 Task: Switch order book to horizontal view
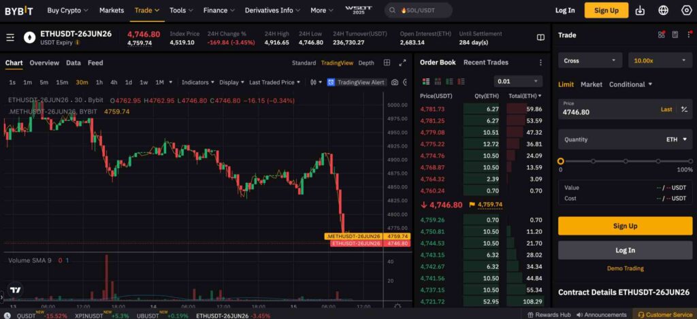pyautogui.click(x=438, y=82)
